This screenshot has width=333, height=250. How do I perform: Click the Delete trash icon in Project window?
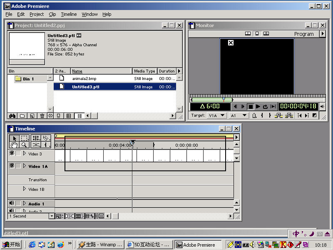click(x=42, y=116)
